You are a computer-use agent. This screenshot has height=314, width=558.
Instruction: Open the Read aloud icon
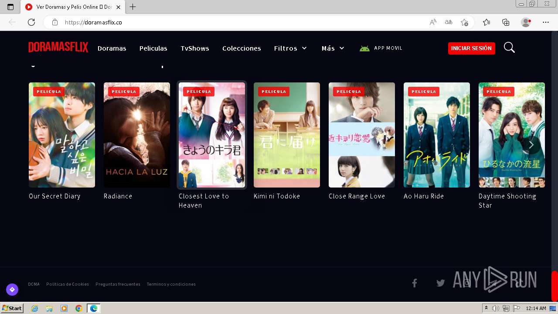(433, 22)
